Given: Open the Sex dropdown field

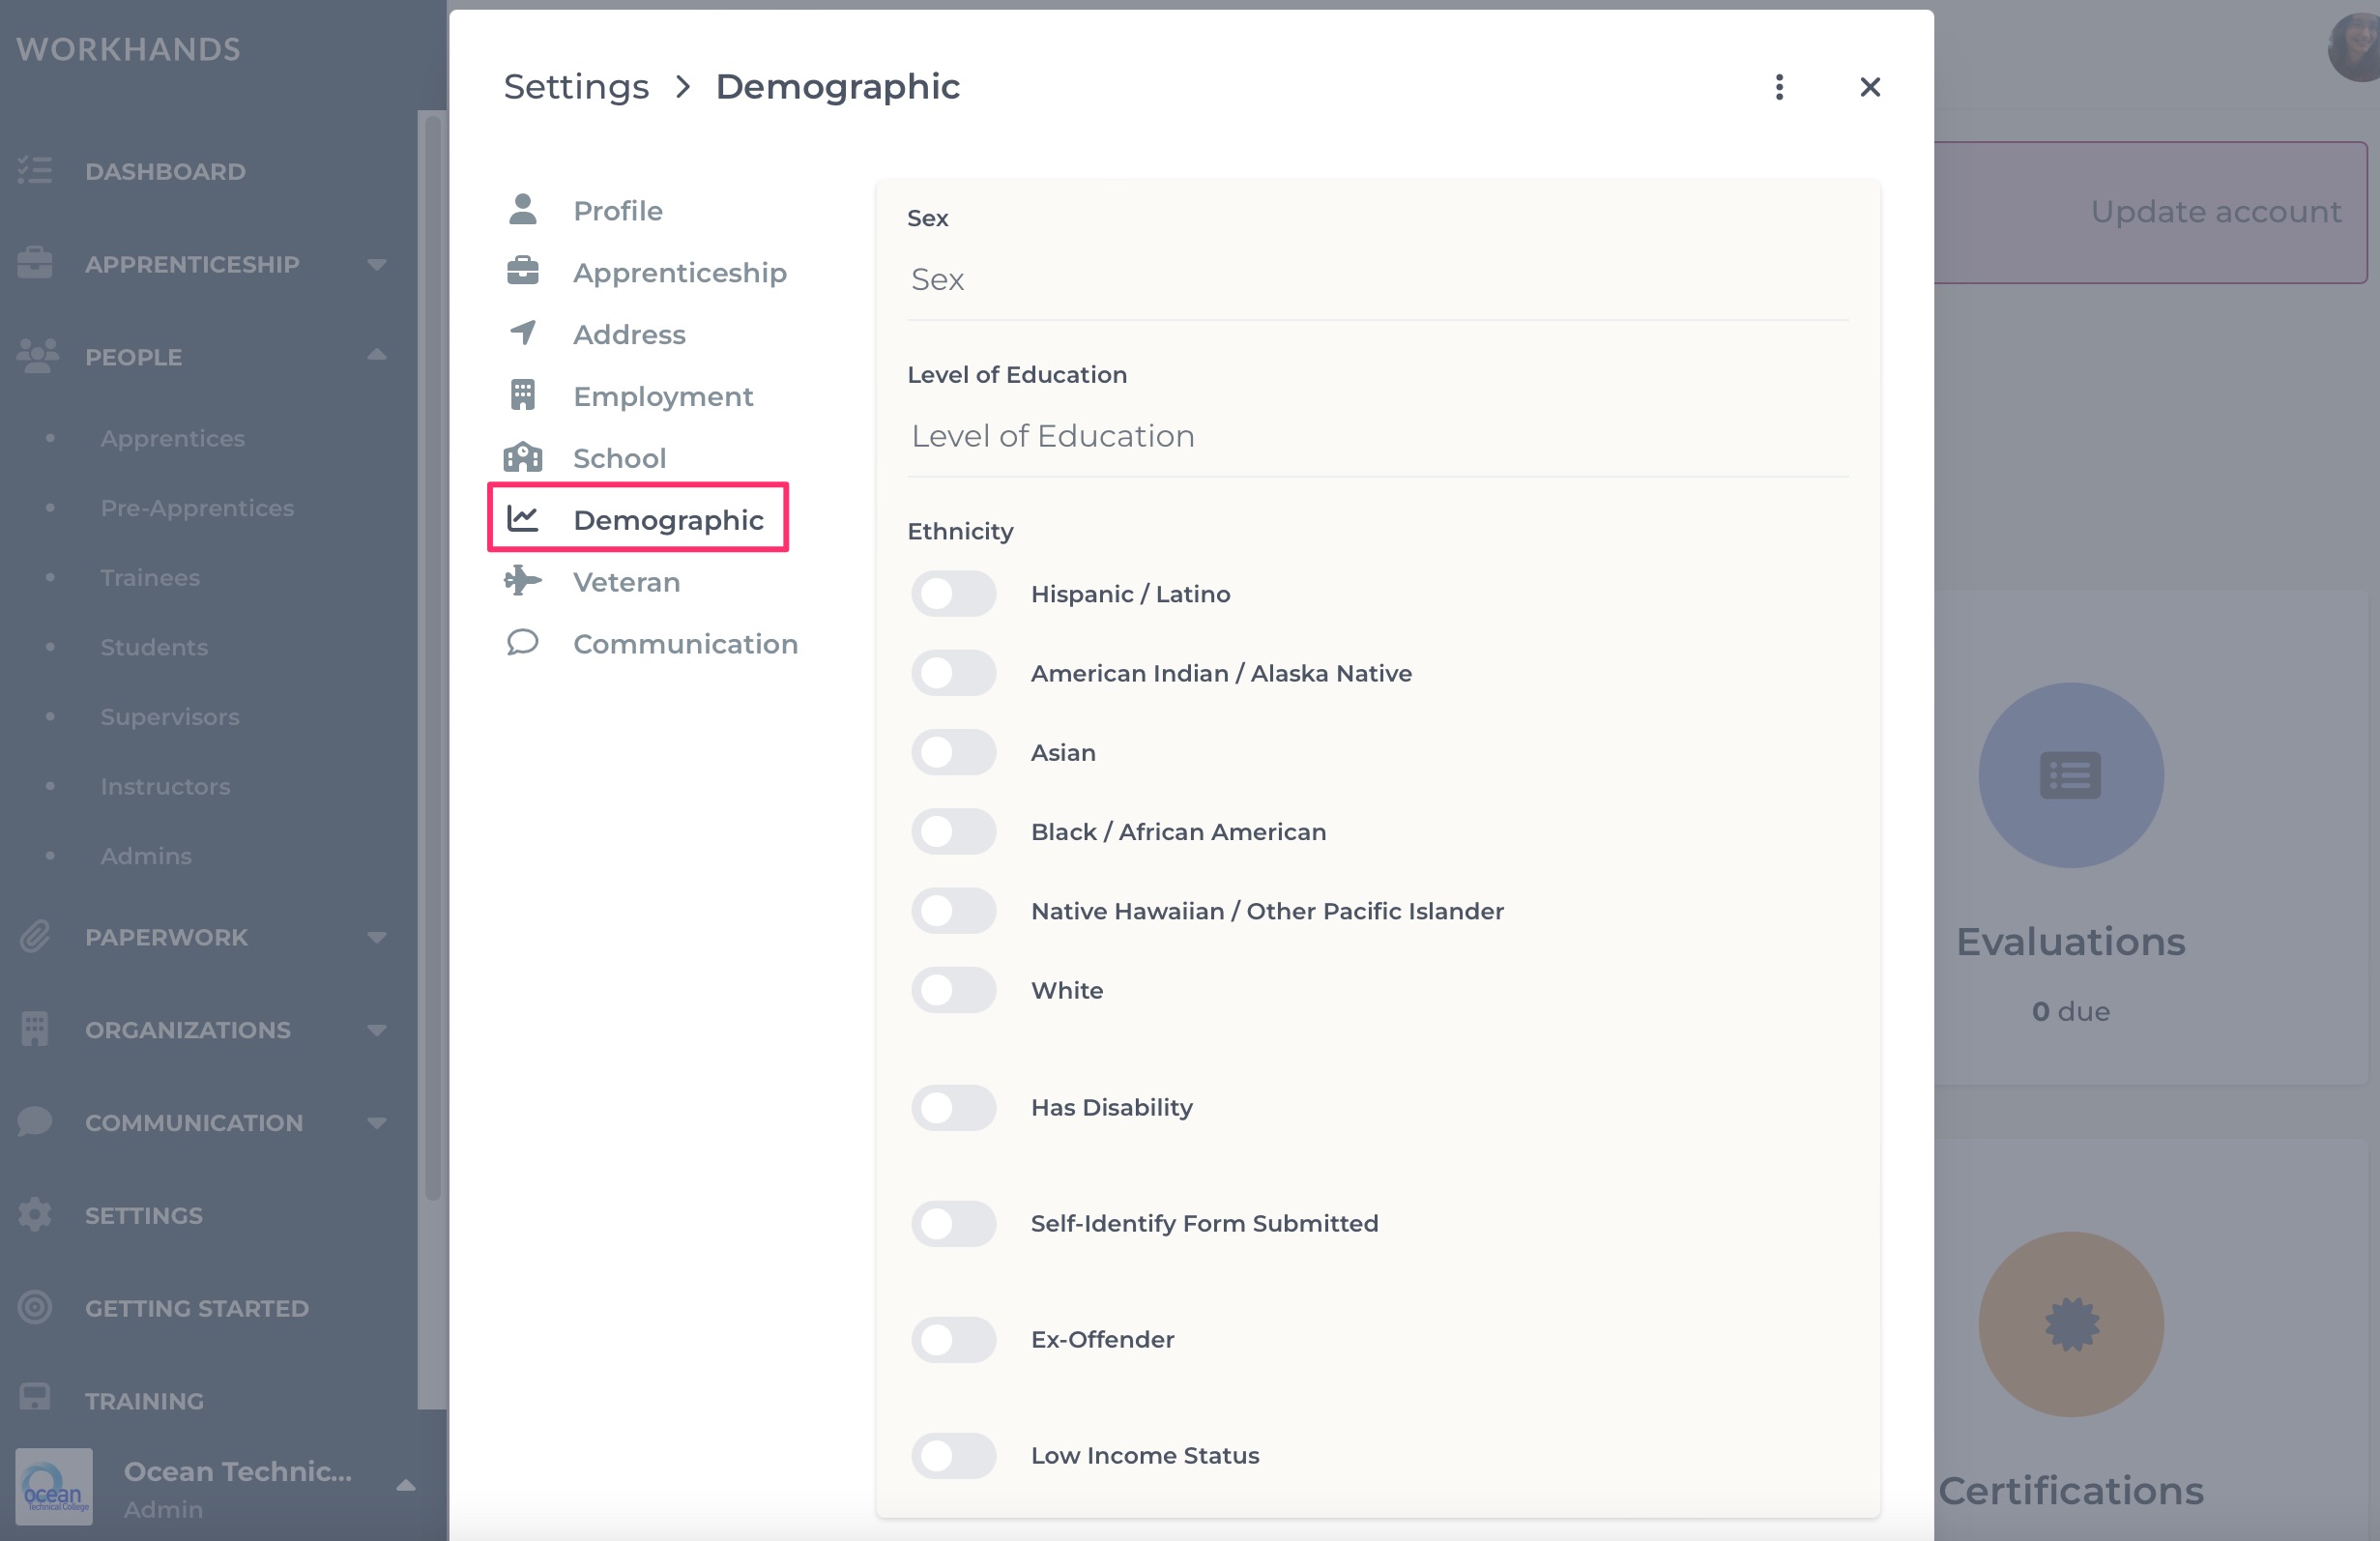Looking at the screenshot, I should (x=1377, y=280).
